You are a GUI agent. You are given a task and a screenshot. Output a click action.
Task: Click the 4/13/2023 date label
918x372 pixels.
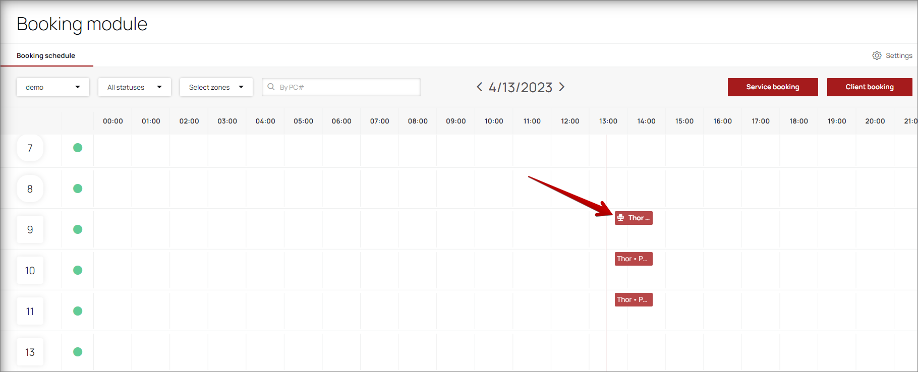coord(521,88)
